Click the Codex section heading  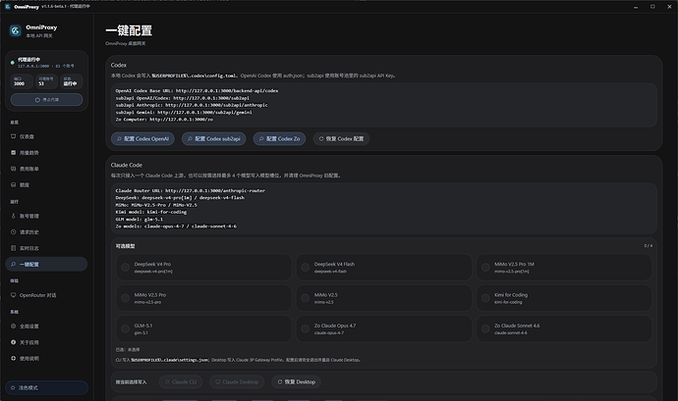[x=119, y=65]
